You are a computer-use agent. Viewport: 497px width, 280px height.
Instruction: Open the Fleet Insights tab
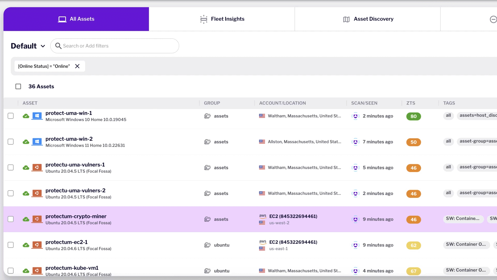coord(222,19)
